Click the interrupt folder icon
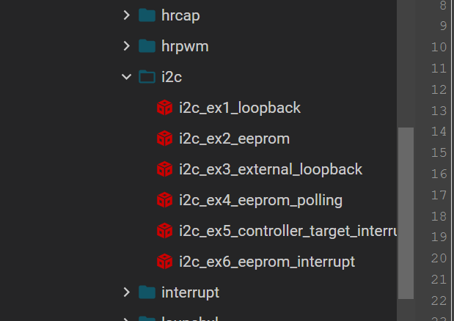Screen dimensions: 454x321 click(147, 292)
